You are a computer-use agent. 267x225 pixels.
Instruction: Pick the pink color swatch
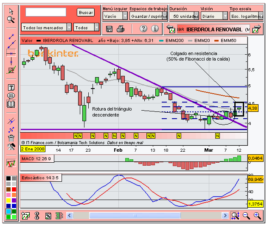click(8, 195)
